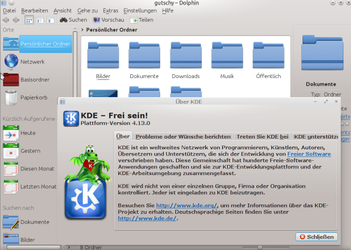Go back with the left arrow in Dolphin
The height and width of the screenshot is (250, 351).
[x=6, y=20]
